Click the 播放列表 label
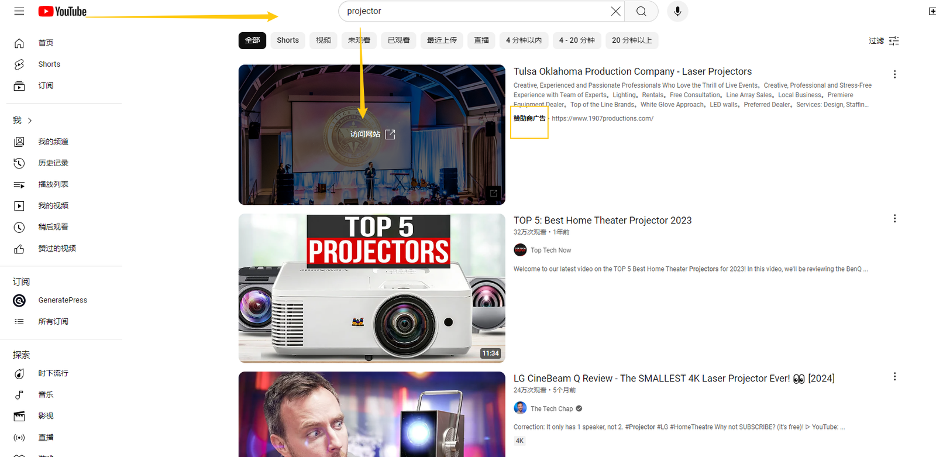 (53, 184)
